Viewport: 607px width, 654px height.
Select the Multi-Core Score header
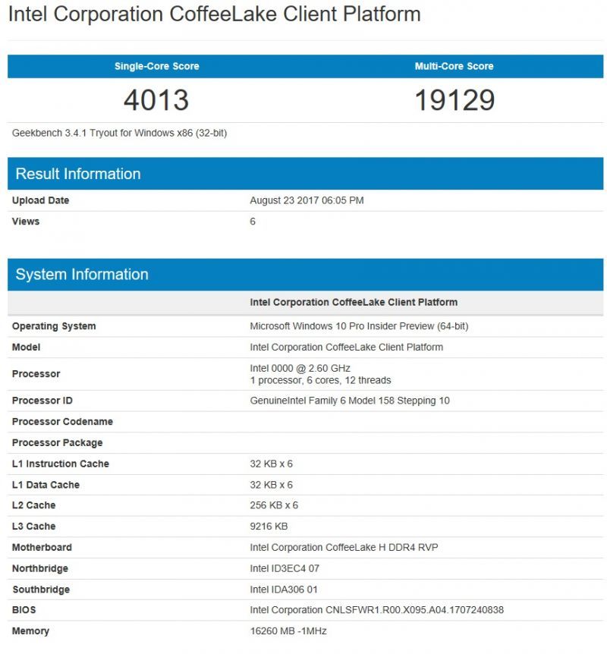454,66
